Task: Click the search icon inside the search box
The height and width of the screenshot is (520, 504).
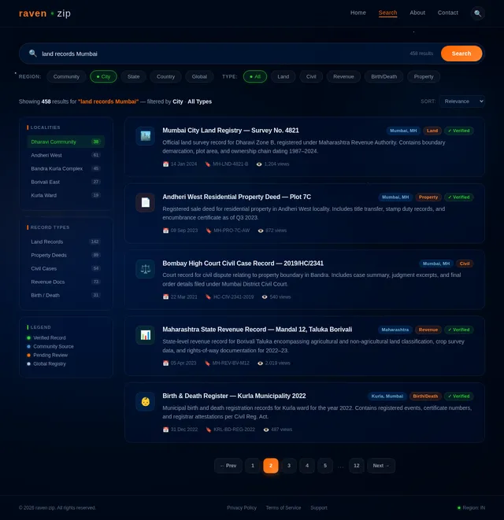Action: point(32,53)
